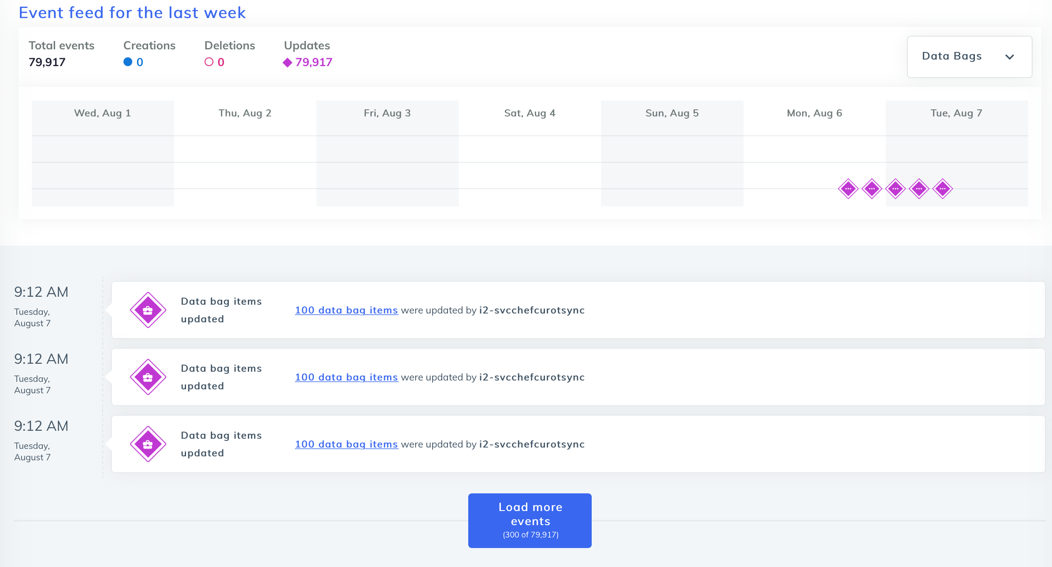The height and width of the screenshot is (567, 1052).
Task: Select the rightmost purple diamond event marker
Action: coord(942,188)
